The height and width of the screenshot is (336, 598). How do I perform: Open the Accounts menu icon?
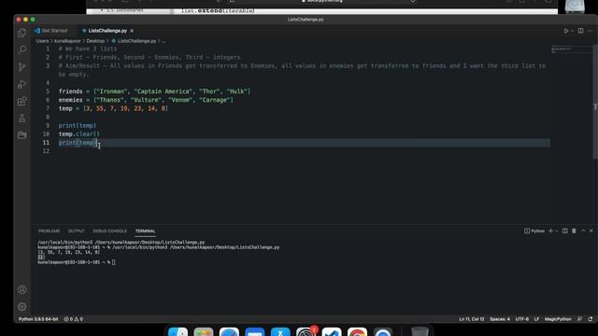click(22, 289)
